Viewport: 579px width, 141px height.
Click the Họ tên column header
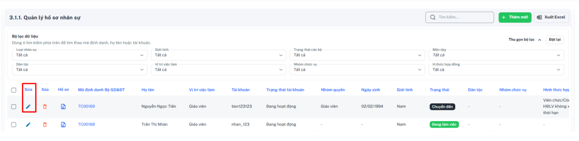tap(148, 90)
